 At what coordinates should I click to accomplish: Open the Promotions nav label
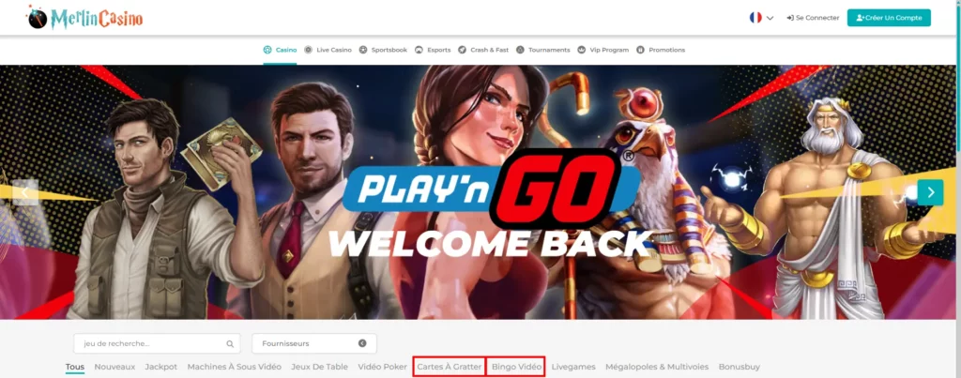(667, 50)
